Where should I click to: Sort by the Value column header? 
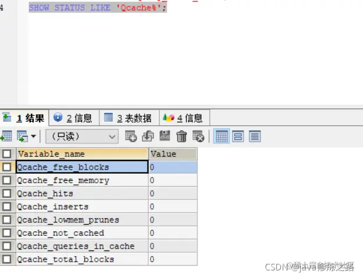click(173, 154)
